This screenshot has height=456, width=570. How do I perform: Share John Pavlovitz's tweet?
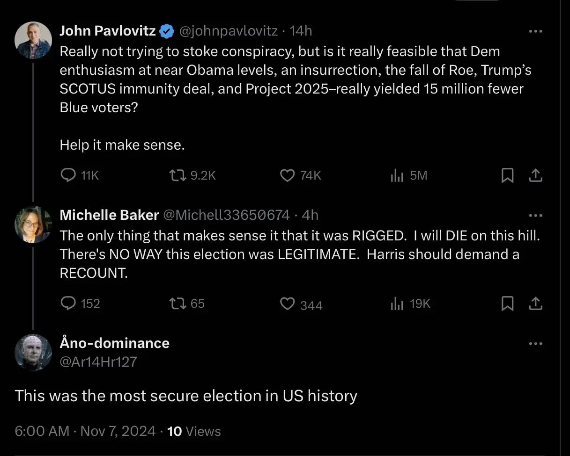[535, 175]
